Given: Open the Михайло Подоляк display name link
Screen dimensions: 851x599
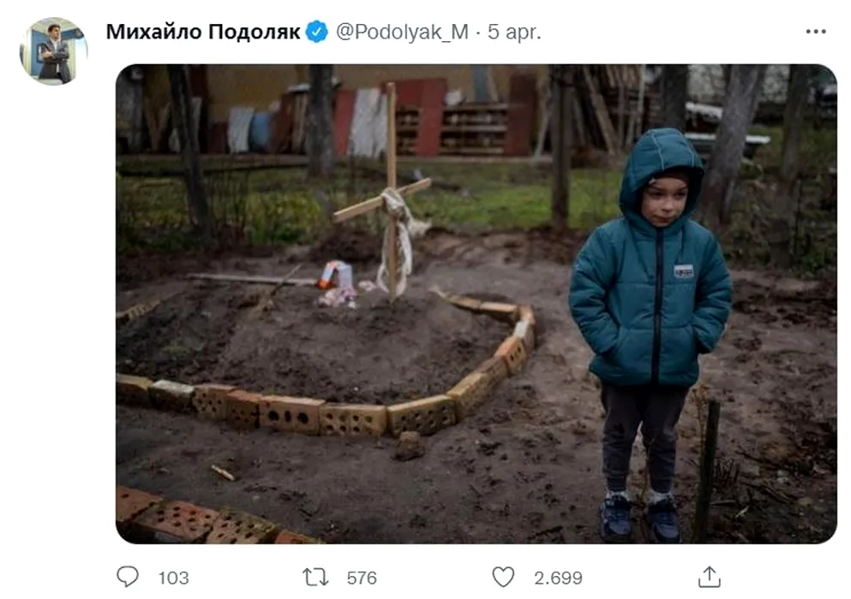Looking at the screenshot, I should click(x=203, y=32).
